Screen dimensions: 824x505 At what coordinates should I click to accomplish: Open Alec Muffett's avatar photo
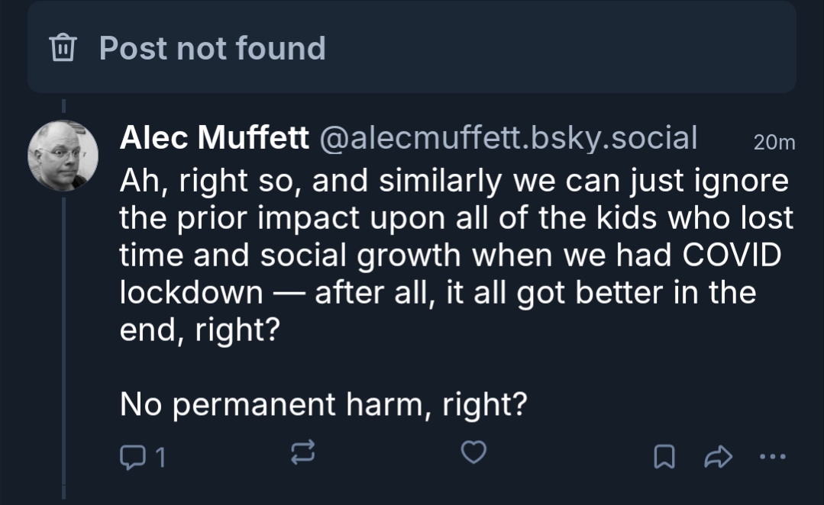point(63,156)
